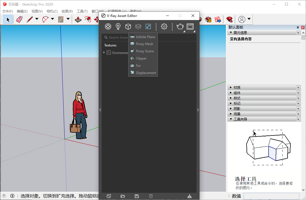
Task: Open the V-Ray frame buffer icon
Action: point(190,26)
